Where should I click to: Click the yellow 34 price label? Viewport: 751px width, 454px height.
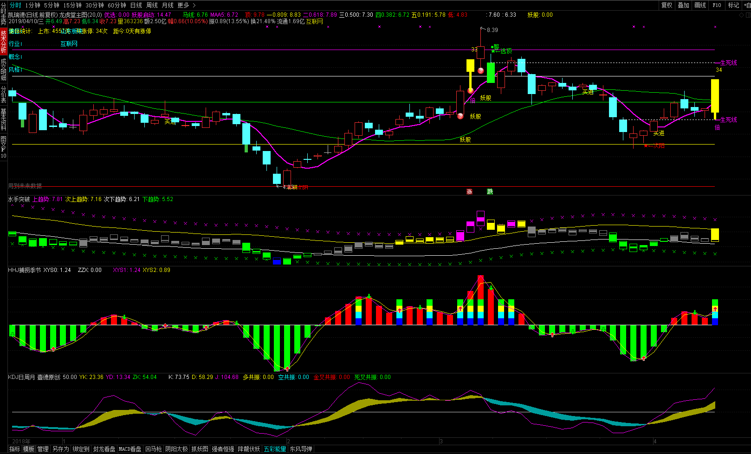point(719,70)
